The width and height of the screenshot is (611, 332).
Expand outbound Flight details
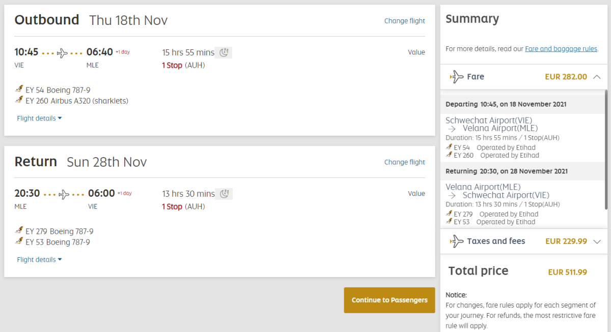(x=39, y=118)
